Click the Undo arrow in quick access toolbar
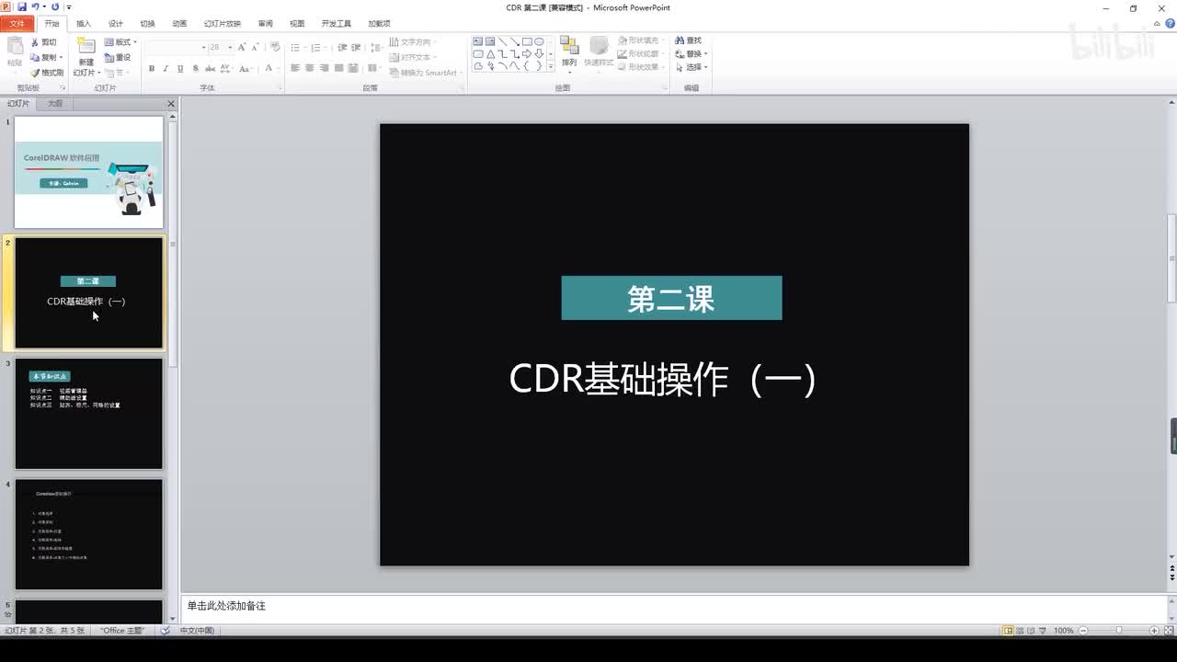The height and width of the screenshot is (662, 1177). (35, 6)
